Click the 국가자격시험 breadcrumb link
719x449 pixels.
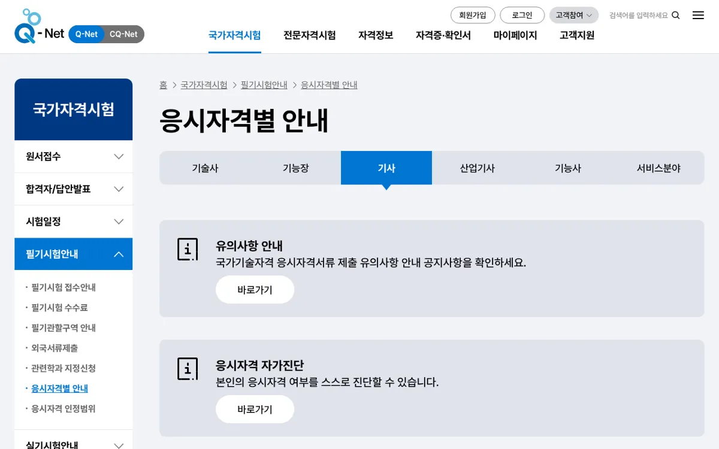point(204,85)
